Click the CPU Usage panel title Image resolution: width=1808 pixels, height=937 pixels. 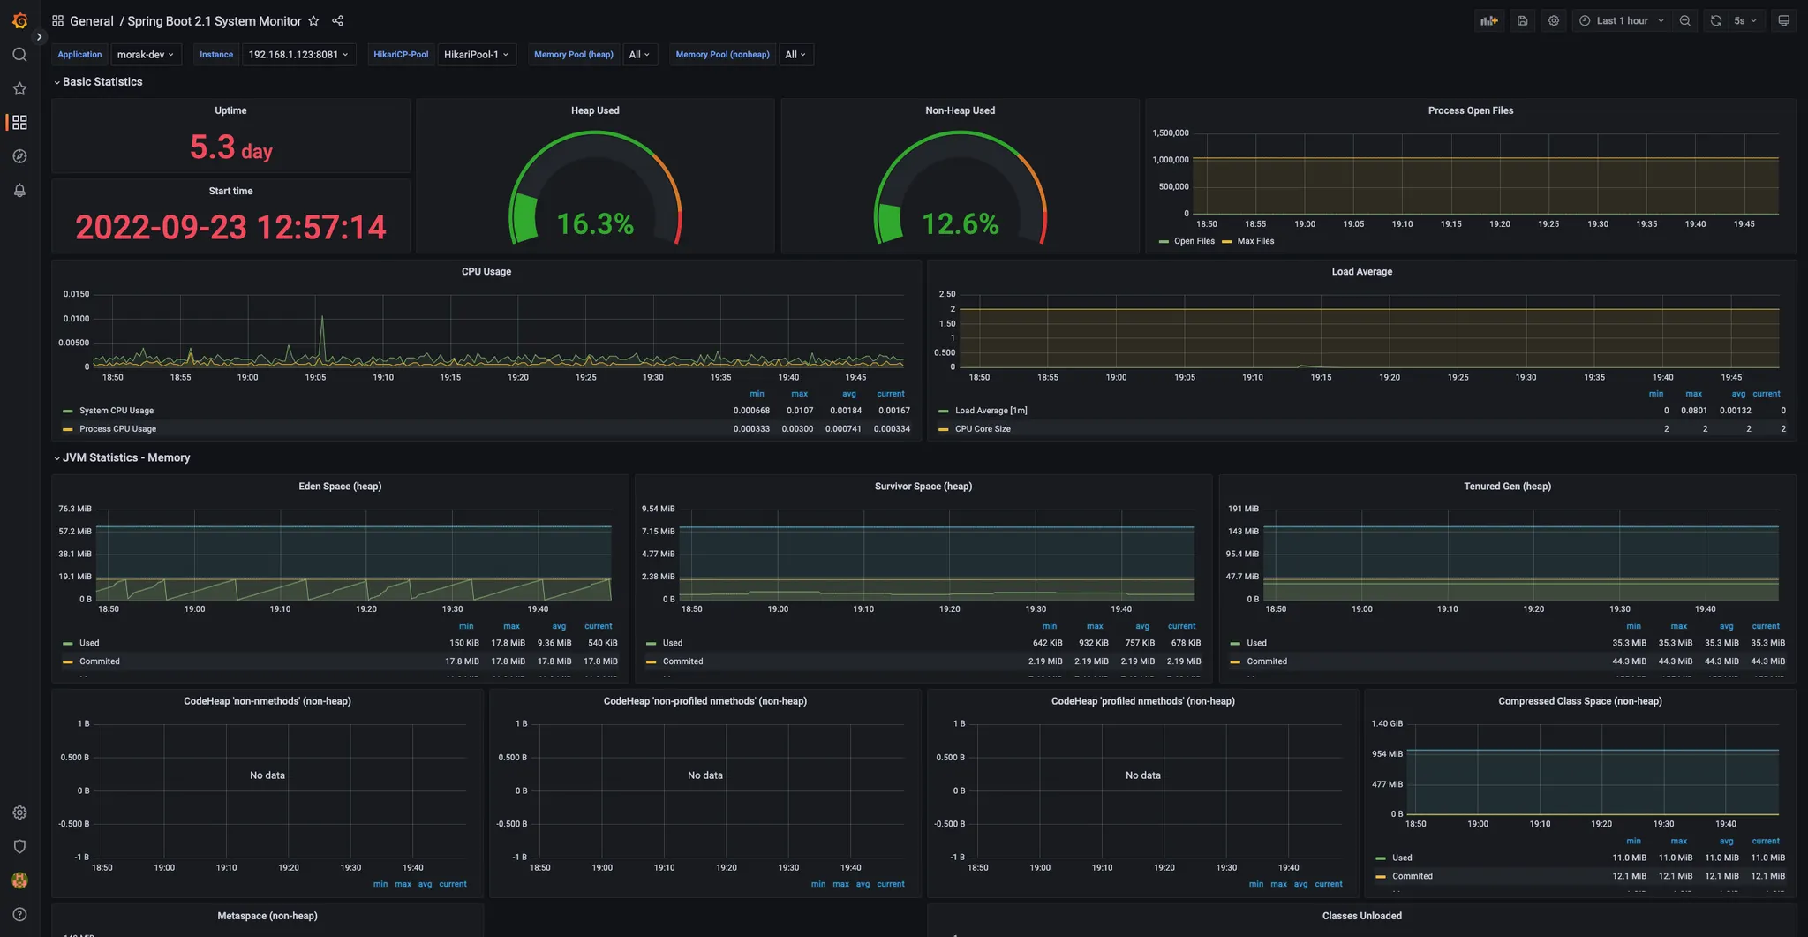click(x=486, y=272)
